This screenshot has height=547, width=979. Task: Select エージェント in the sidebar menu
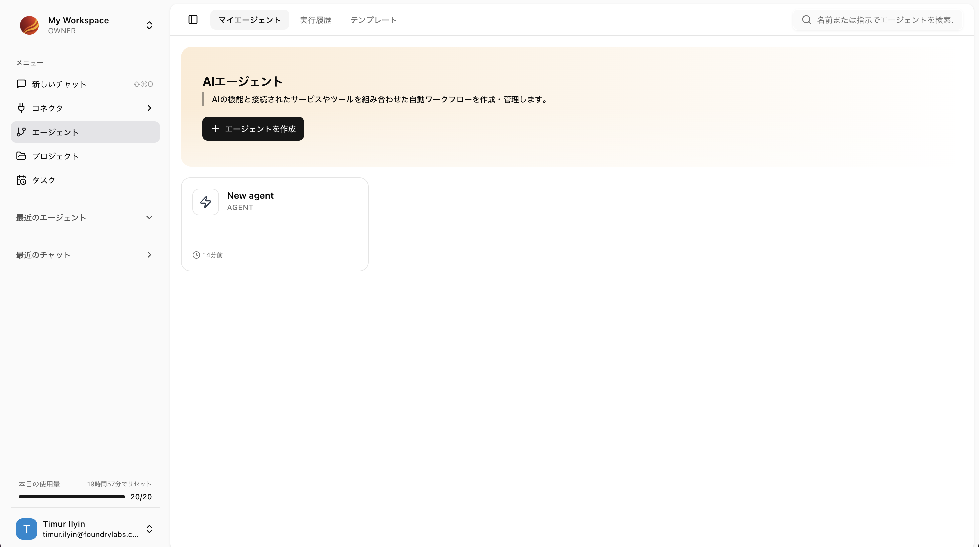85,132
